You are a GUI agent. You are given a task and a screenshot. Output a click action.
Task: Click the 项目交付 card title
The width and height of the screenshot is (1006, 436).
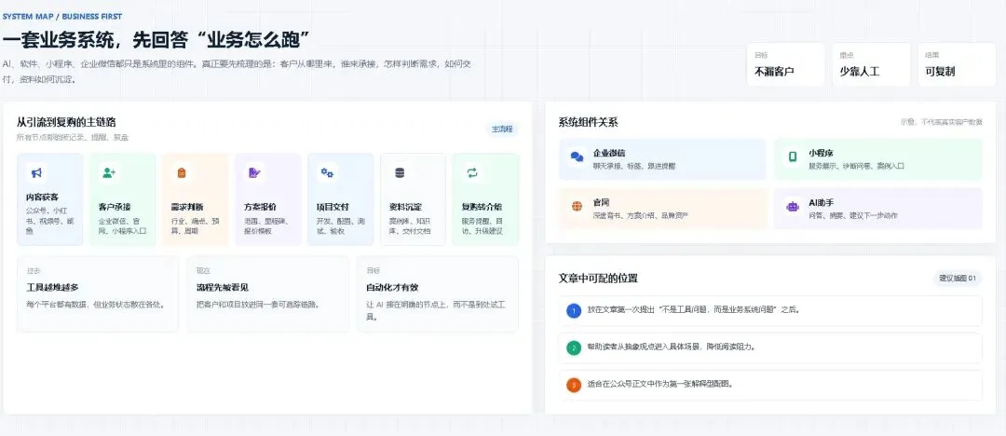[333, 208]
